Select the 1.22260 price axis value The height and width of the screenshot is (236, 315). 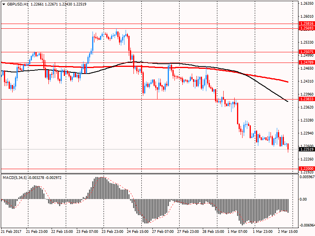307,159
